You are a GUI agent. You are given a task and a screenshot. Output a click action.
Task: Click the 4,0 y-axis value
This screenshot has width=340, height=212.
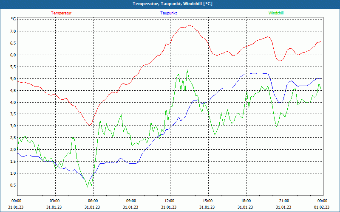pyautogui.click(x=13, y=102)
